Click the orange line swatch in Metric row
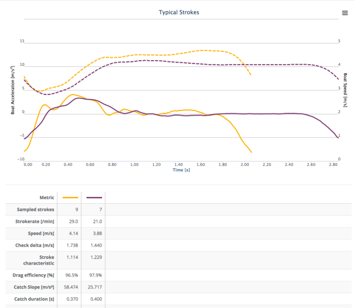The height and width of the screenshot is (308, 355). pyautogui.click(x=69, y=198)
